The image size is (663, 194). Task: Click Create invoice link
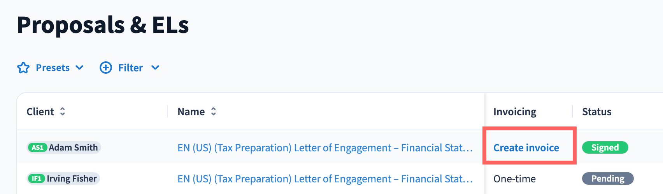tap(526, 148)
